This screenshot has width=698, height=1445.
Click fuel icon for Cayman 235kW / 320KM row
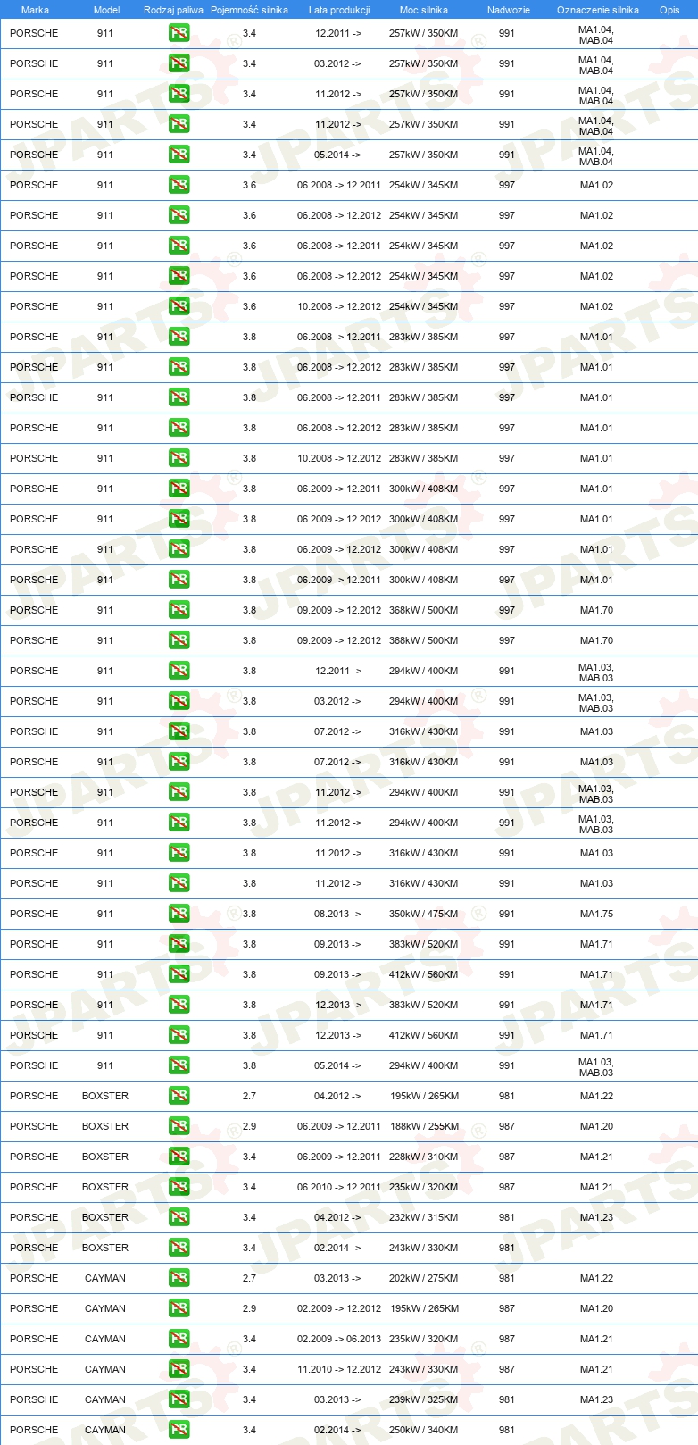pos(179,1339)
